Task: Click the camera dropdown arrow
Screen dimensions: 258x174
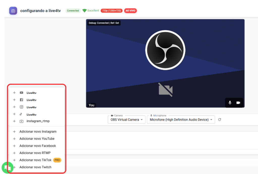Action: pos(142,120)
